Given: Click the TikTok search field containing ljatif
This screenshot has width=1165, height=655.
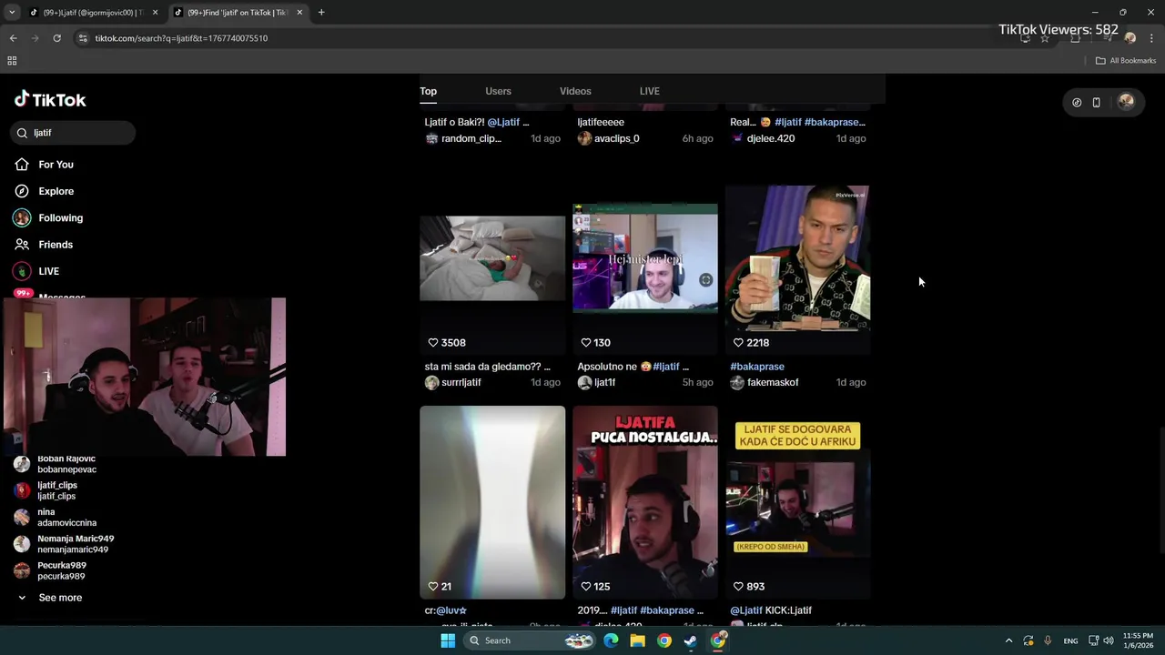Looking at the screenshot, I should tap(74, 133).
